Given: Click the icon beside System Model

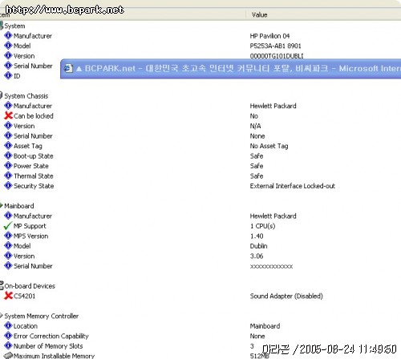Looking at the screenshot, I should 8,46.
